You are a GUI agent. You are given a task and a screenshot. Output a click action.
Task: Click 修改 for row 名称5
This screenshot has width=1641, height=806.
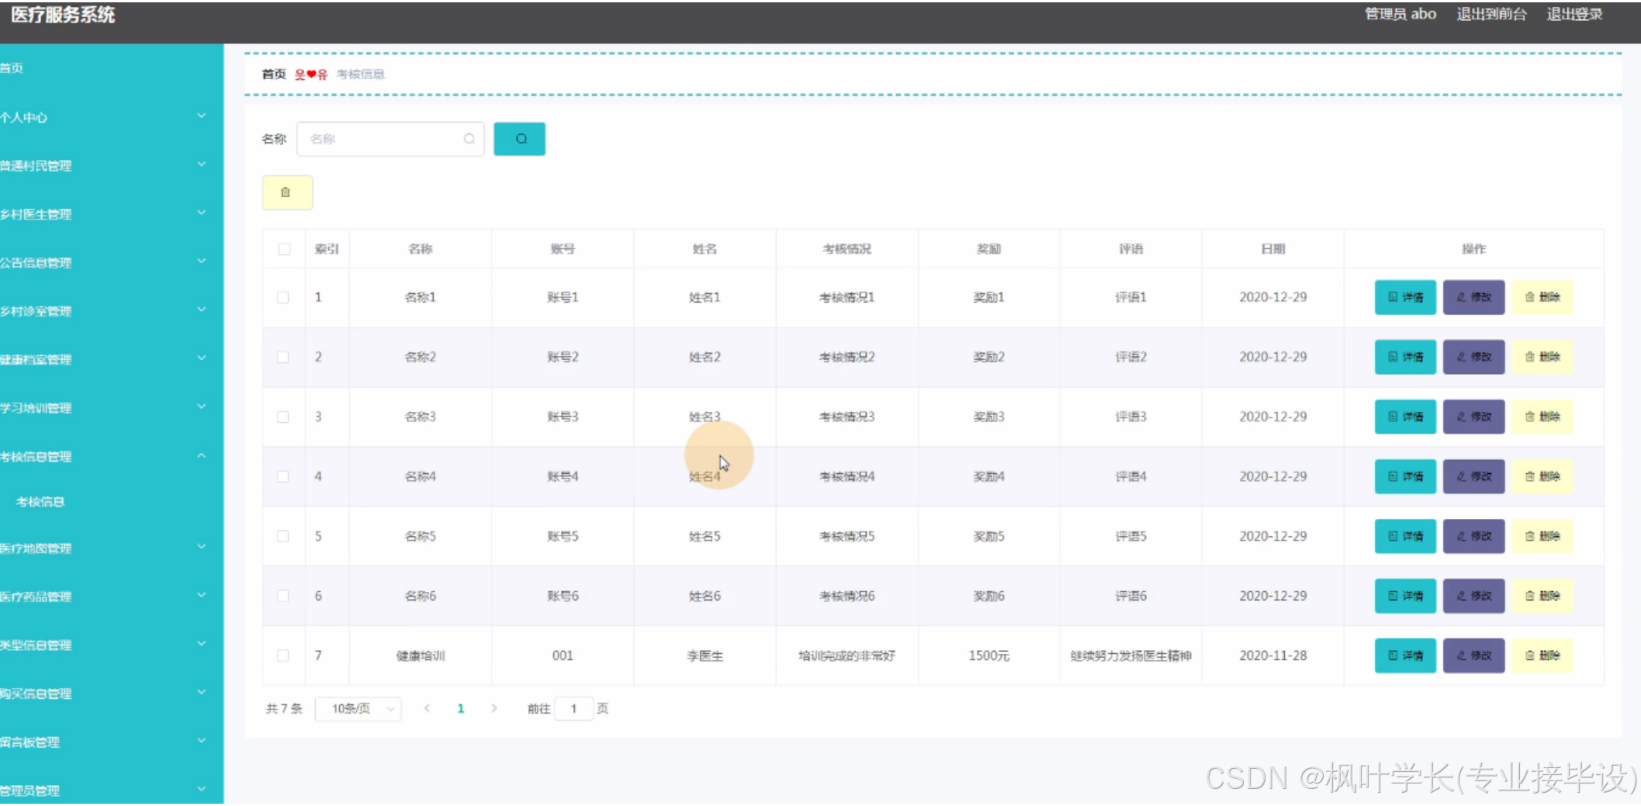(x=1473, y=536)
